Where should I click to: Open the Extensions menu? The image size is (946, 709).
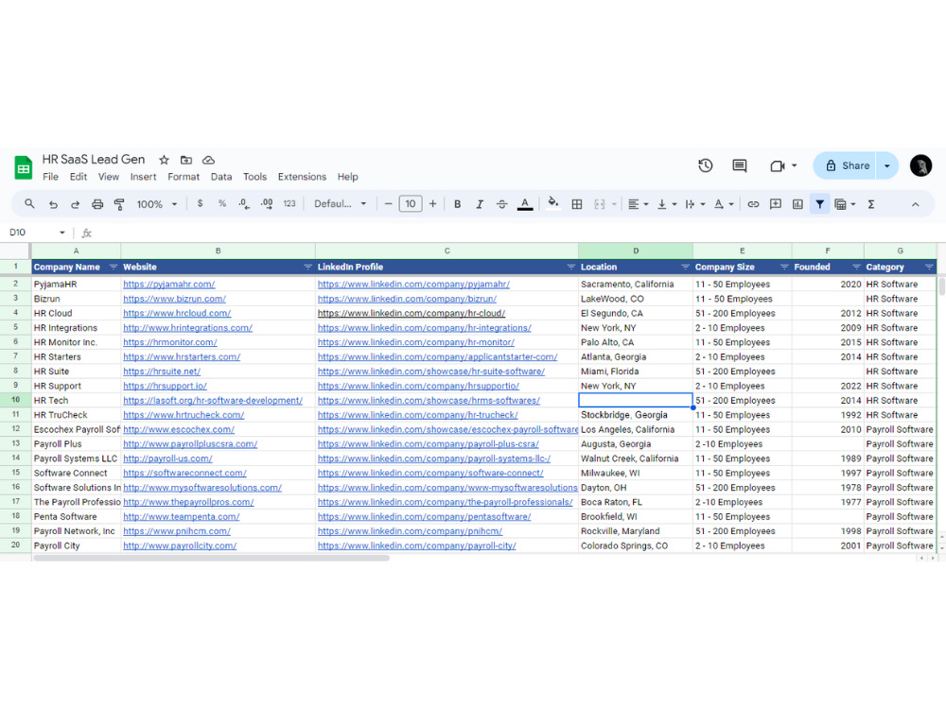pos(302,177)
